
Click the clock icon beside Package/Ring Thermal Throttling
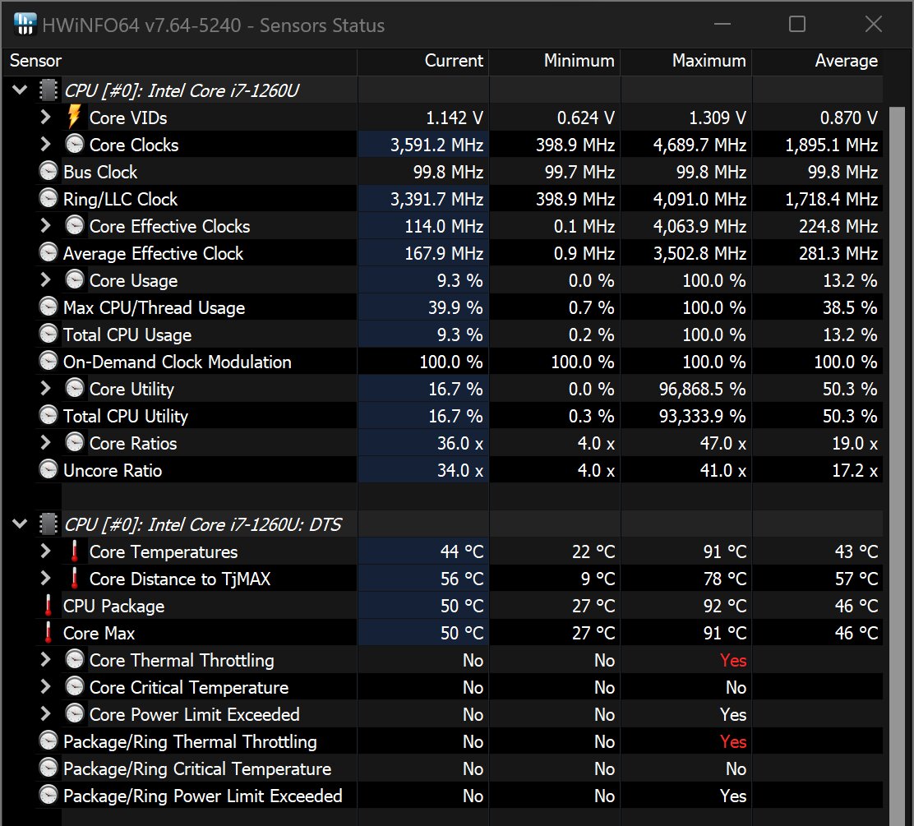(48, 741)
